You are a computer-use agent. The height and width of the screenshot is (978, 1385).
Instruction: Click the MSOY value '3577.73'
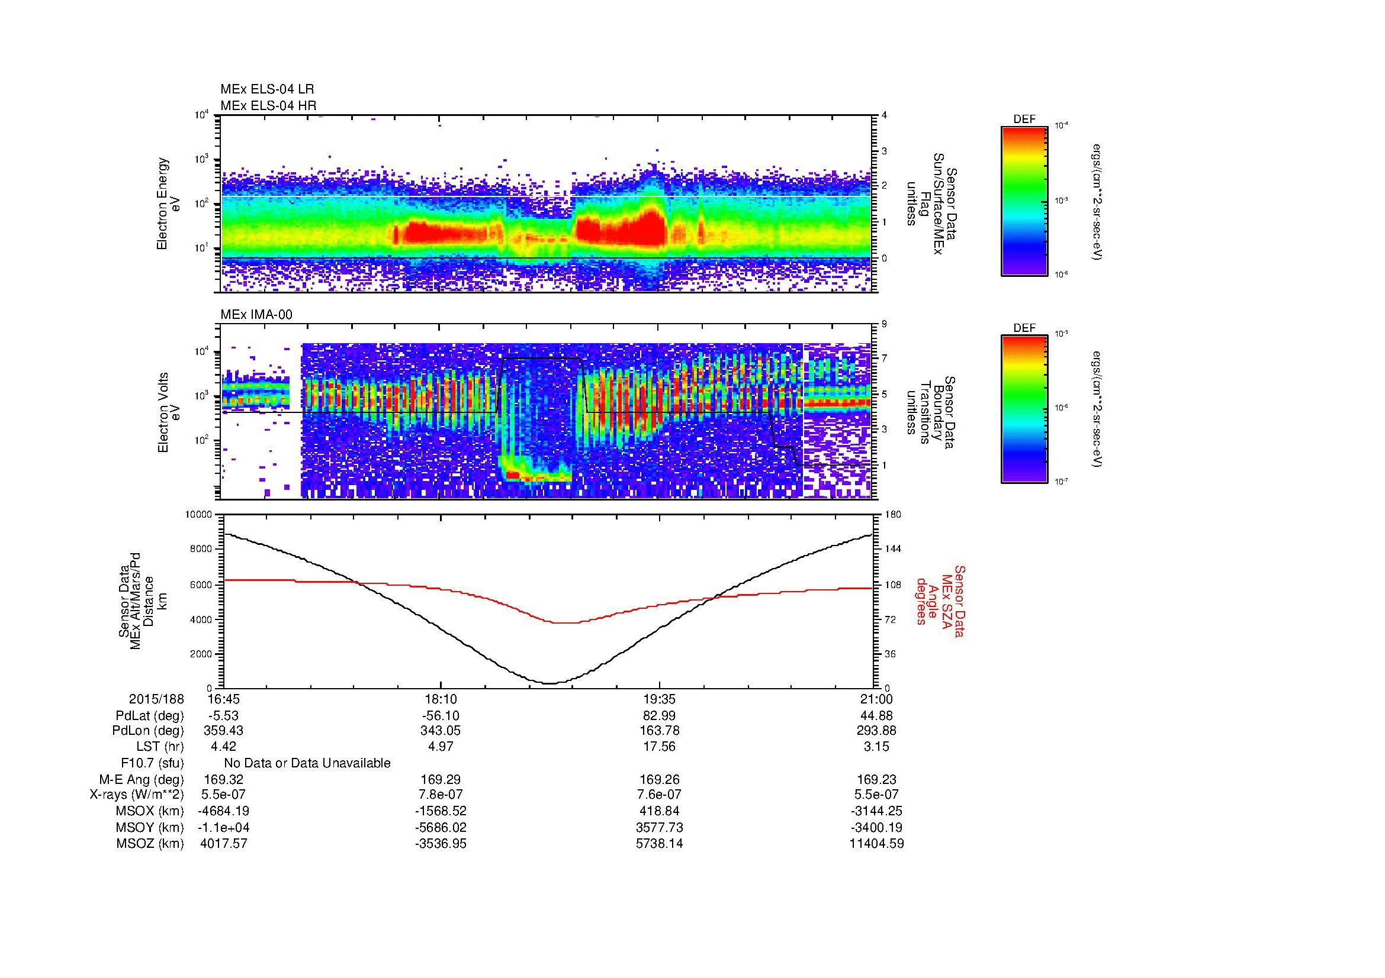[659, 828]
